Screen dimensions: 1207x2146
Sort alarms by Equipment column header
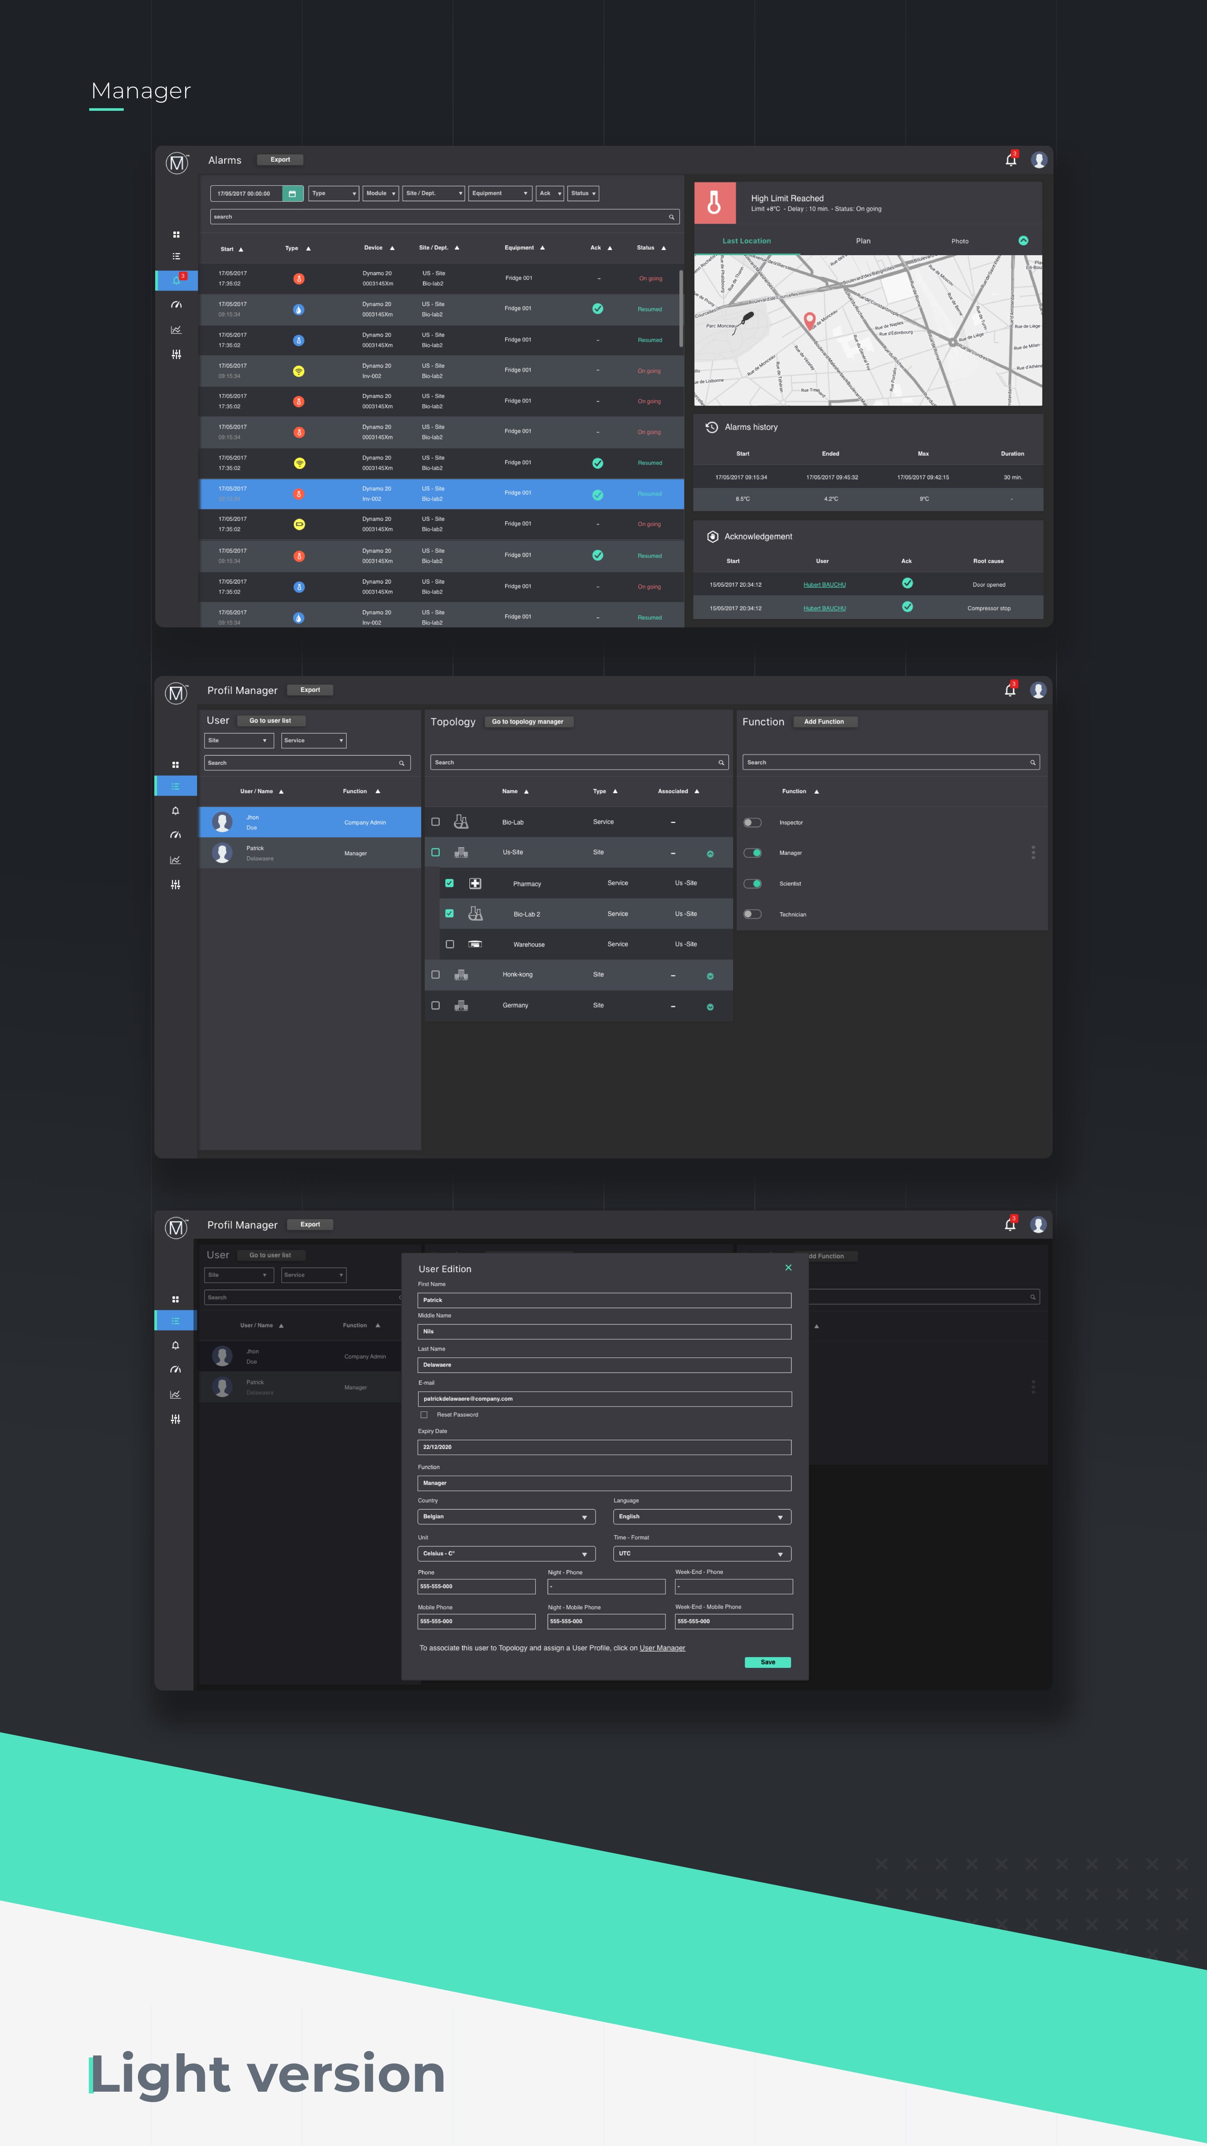(524, 247)
